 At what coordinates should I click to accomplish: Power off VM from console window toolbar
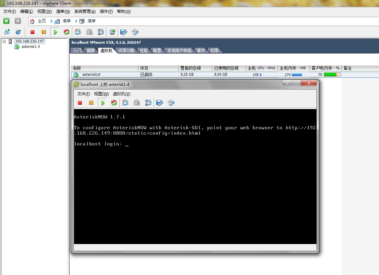point(80,103)
